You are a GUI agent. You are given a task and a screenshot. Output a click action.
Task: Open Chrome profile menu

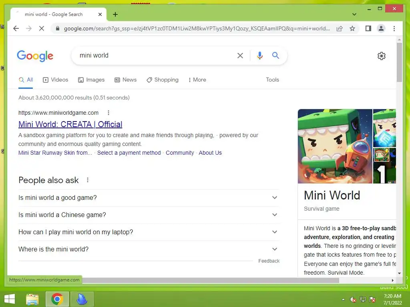click(381, 28)
